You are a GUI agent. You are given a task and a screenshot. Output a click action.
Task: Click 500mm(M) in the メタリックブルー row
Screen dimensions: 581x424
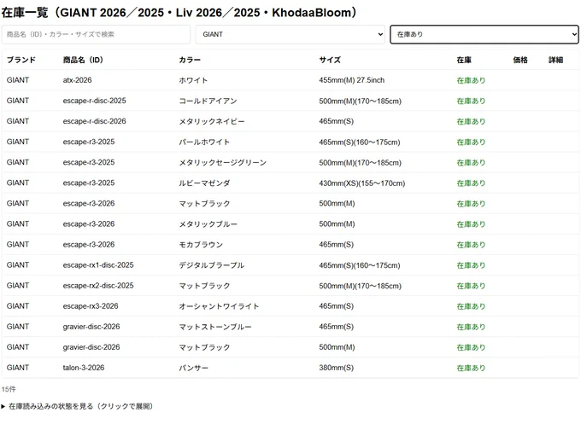pyautogui.click(x=337, y=224)
